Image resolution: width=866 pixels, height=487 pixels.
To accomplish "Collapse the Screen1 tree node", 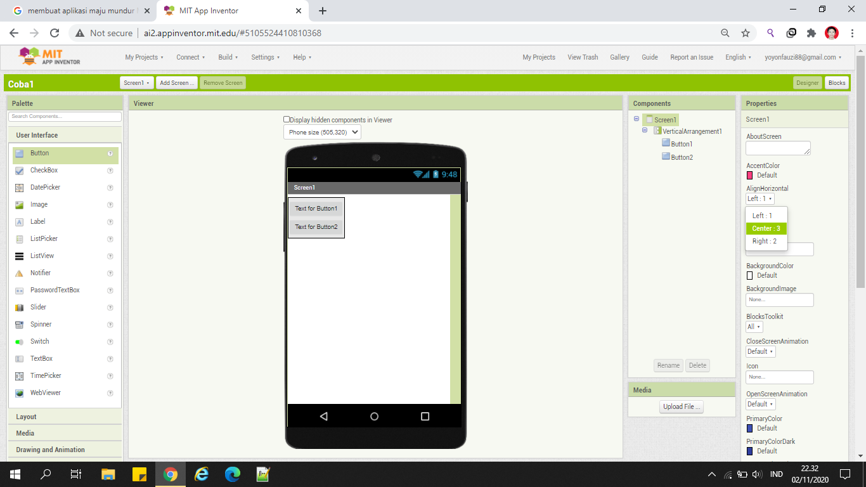I will coord(637,119).
